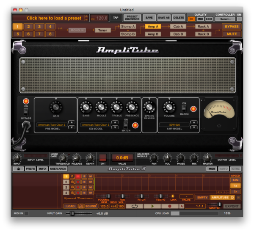
Task: Set quality to ECO
Action: pyautogui.click(x=209, y=19)
